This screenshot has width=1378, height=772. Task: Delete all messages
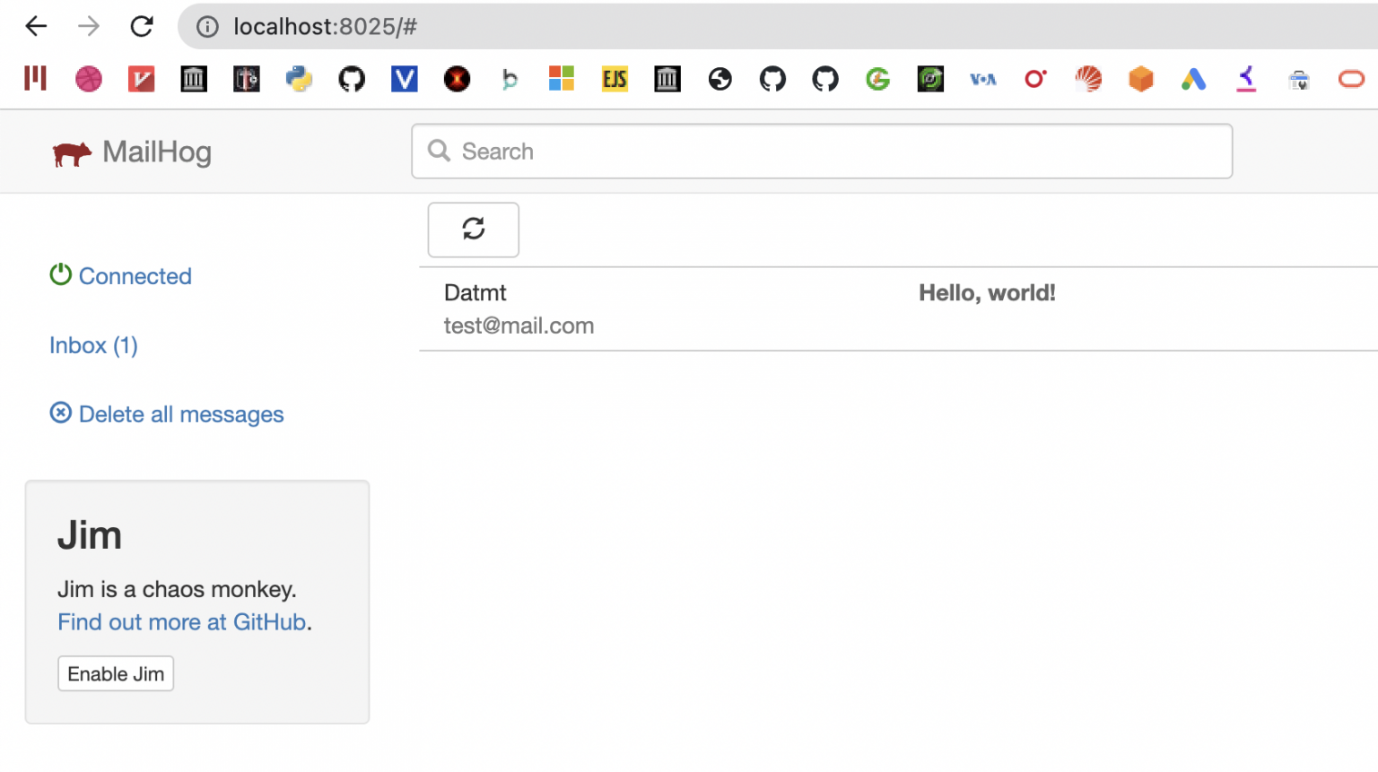coord(180,413)
